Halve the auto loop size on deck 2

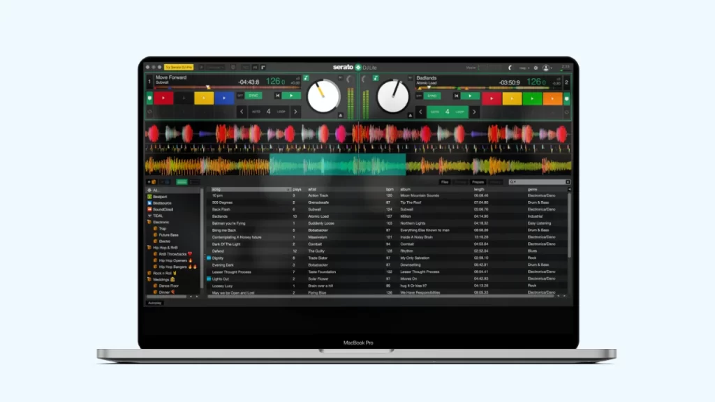click(420, 112)
